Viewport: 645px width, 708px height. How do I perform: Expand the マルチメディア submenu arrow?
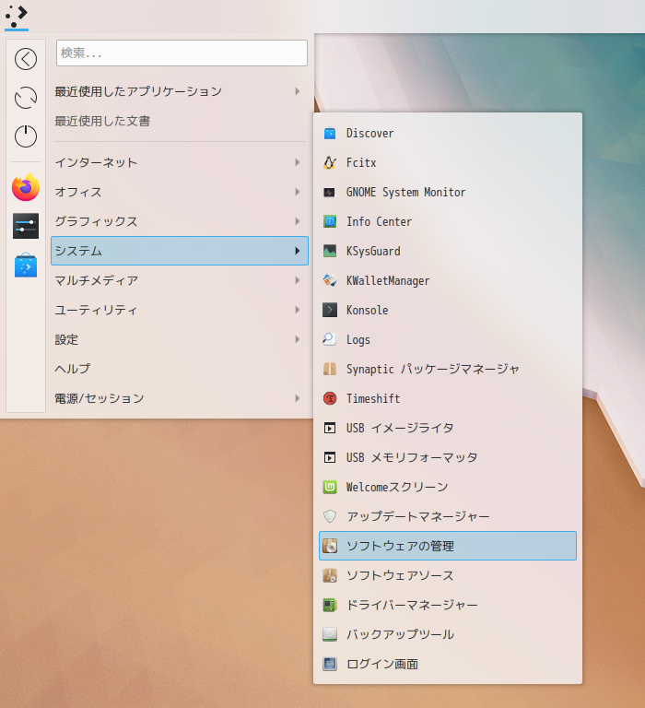(x=297, y=280)
